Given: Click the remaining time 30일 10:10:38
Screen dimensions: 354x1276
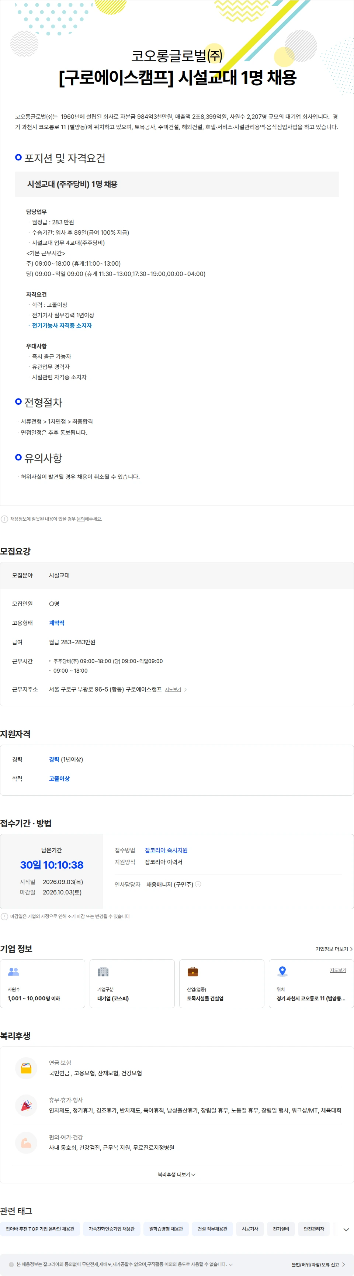Looking at the screenshot, I should click(52, 865).
